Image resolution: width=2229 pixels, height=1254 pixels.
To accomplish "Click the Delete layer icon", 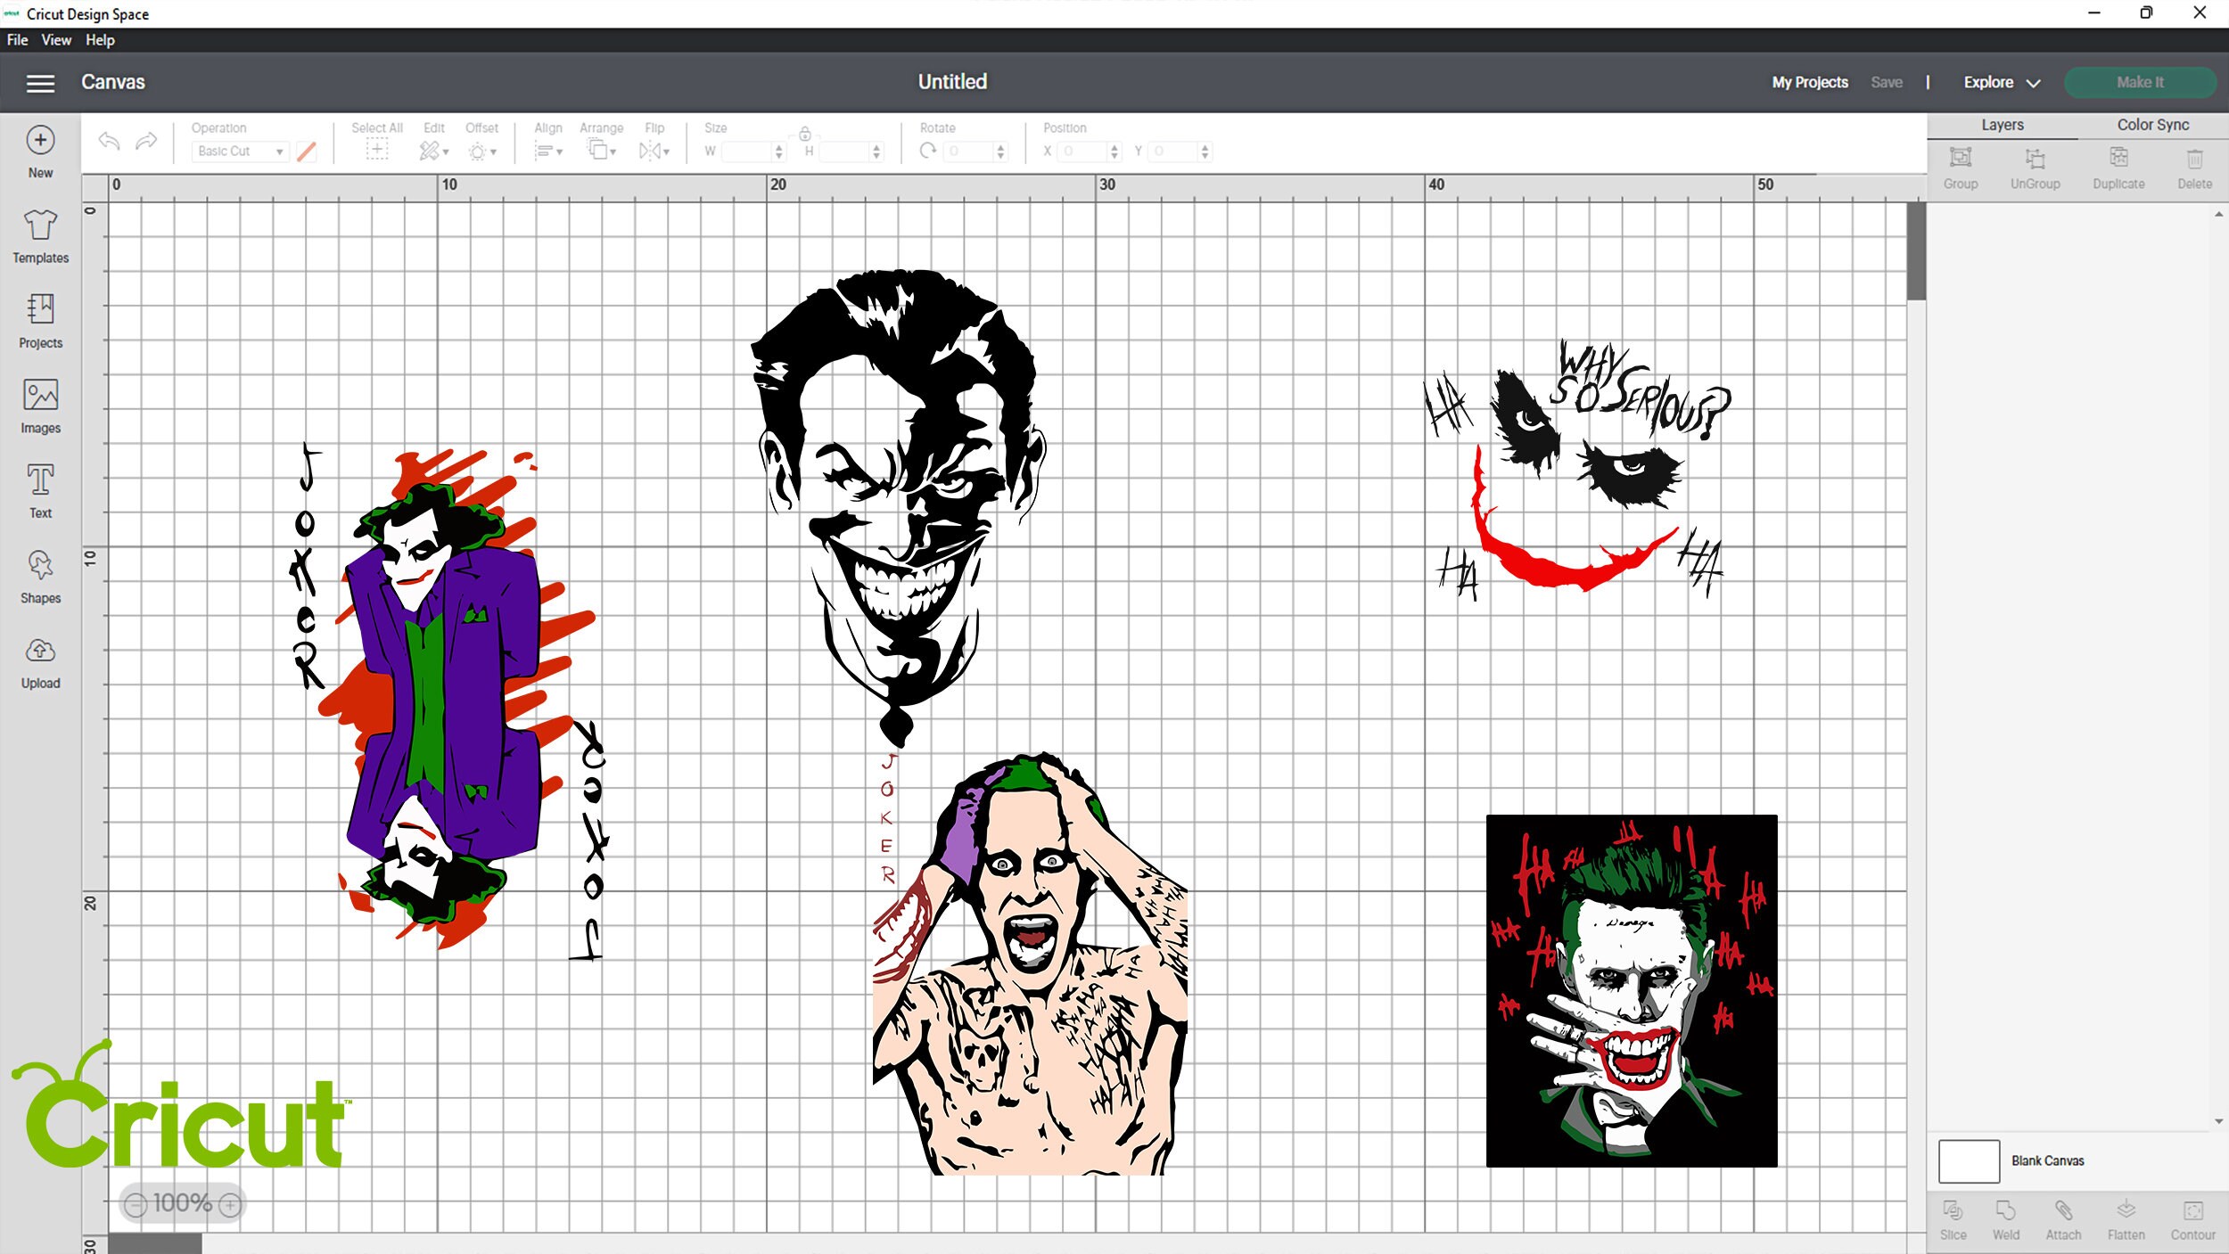I will pyautogui.click(x=2194, y=159).
